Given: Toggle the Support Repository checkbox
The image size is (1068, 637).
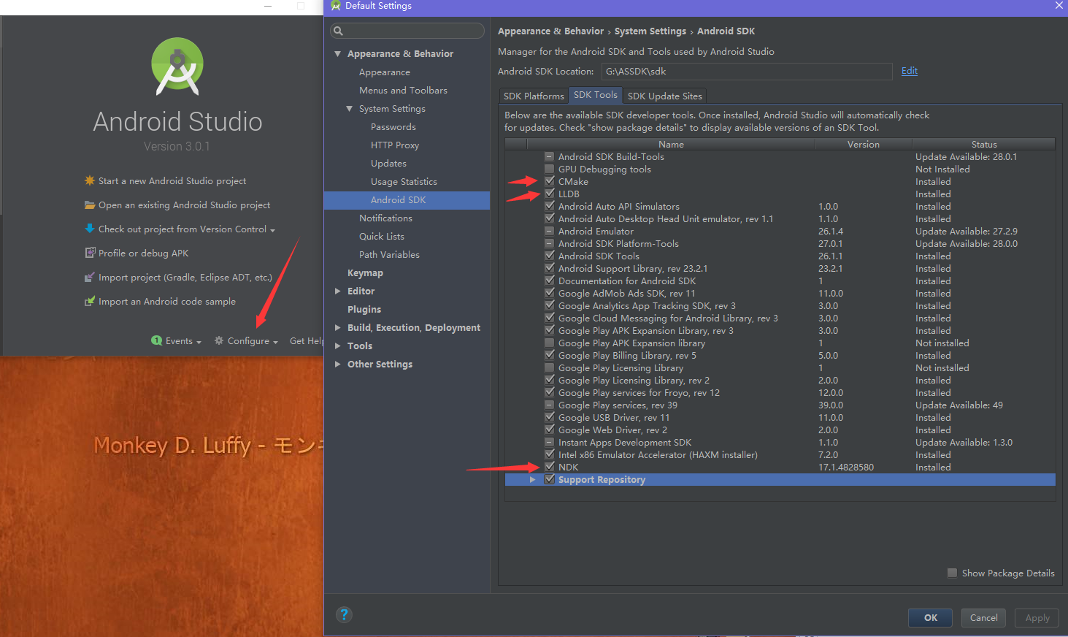Looking at the screenshot, I should (549, 479).
